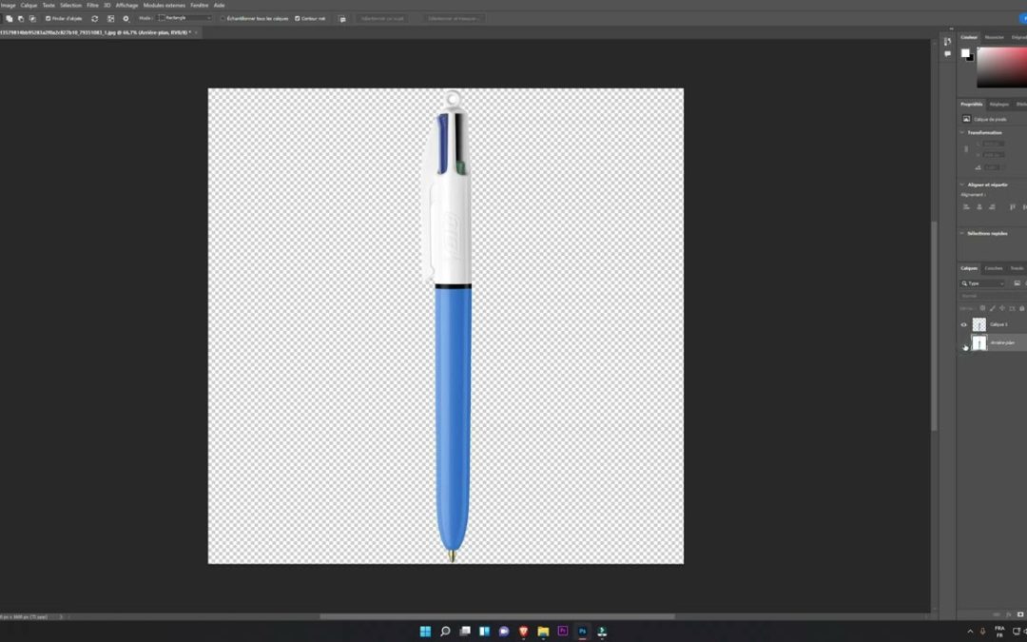
Task: Open the Fenêtre menu
Action: [x=199, y=6]
